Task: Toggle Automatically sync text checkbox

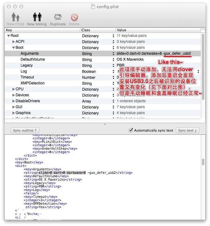Action: [131, 130]
